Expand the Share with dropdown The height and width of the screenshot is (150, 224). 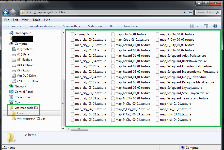(71, 26)
